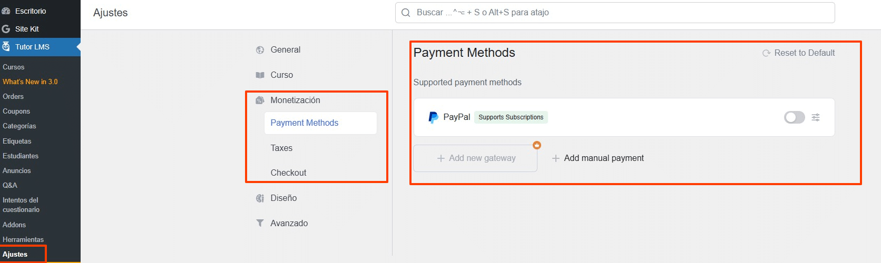Open What's New in 3.0 link
The width and height of the screenshot is (881, 263).
pyautogui.click(x=30, y=82)
